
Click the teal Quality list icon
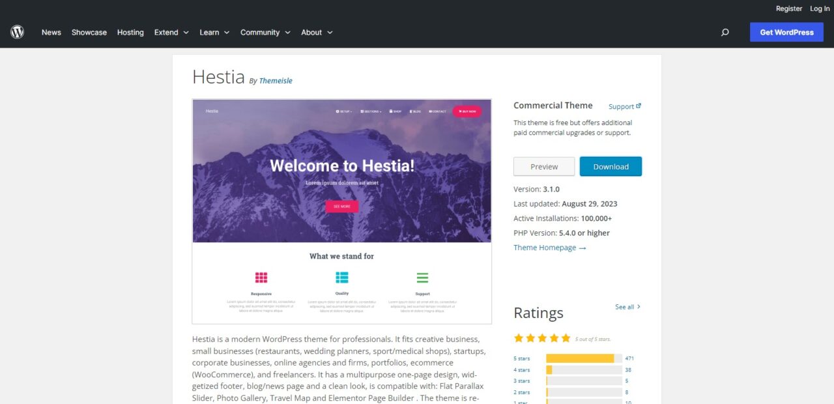coord(342,278)
